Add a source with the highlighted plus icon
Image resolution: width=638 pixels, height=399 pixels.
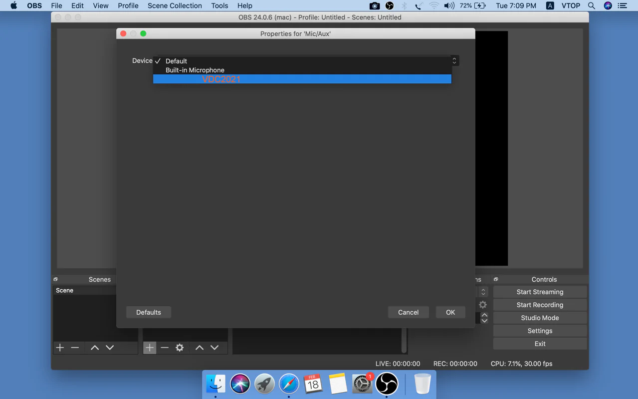pyautogui.click(x=150, y=348)
